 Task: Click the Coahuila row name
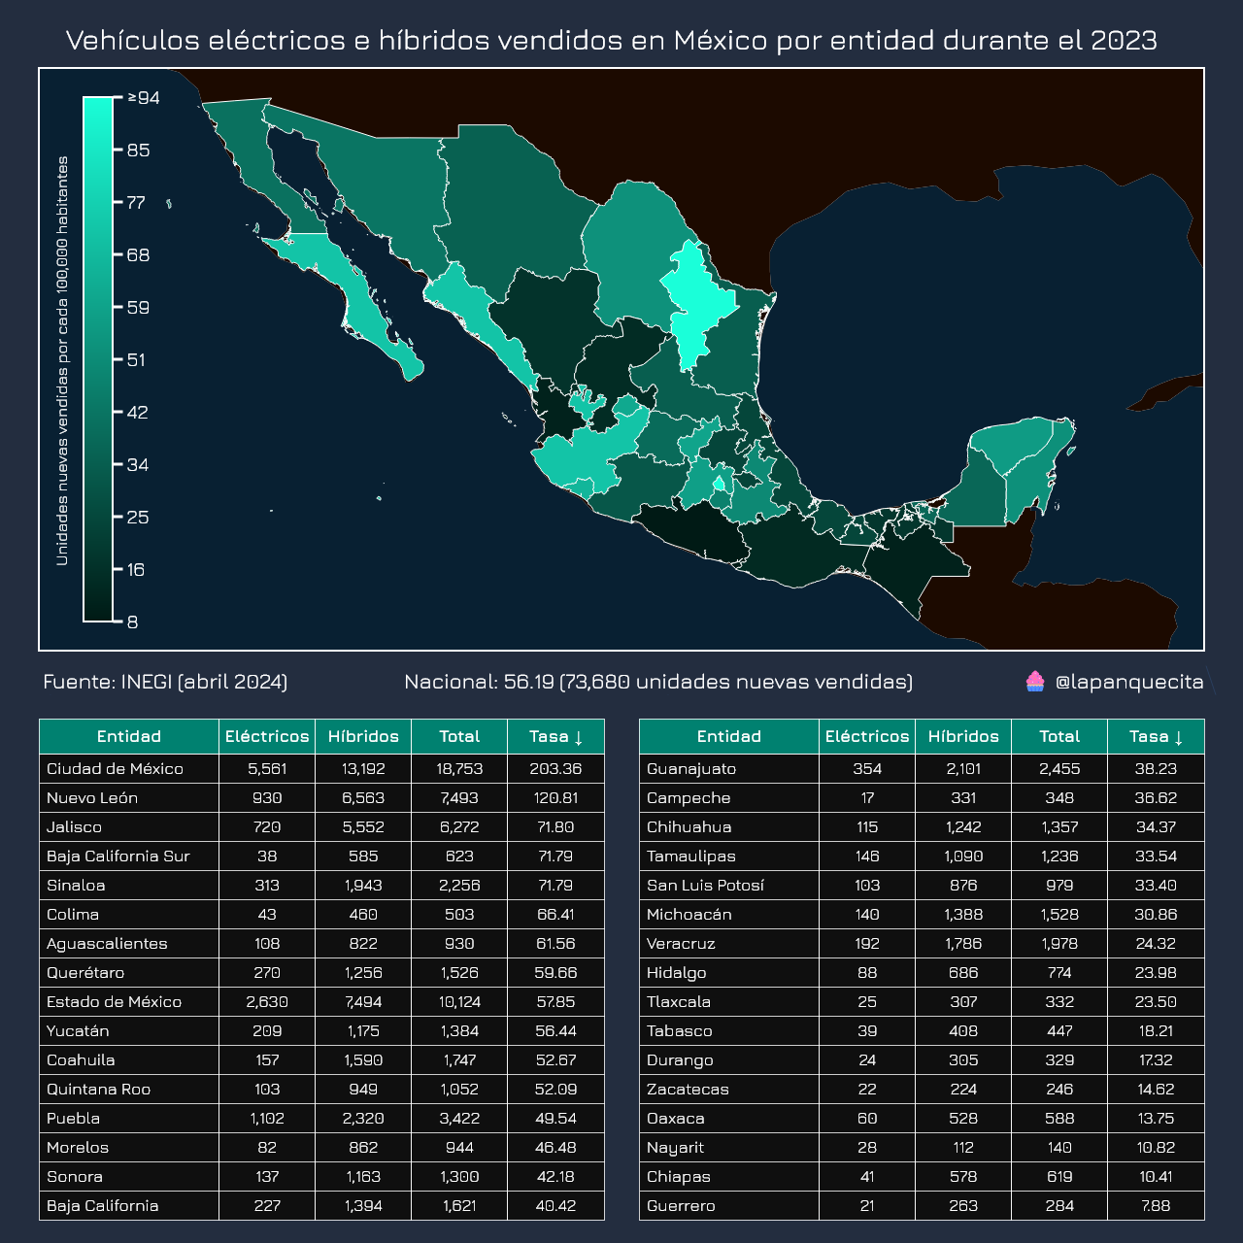click(x=81, y=1059)
